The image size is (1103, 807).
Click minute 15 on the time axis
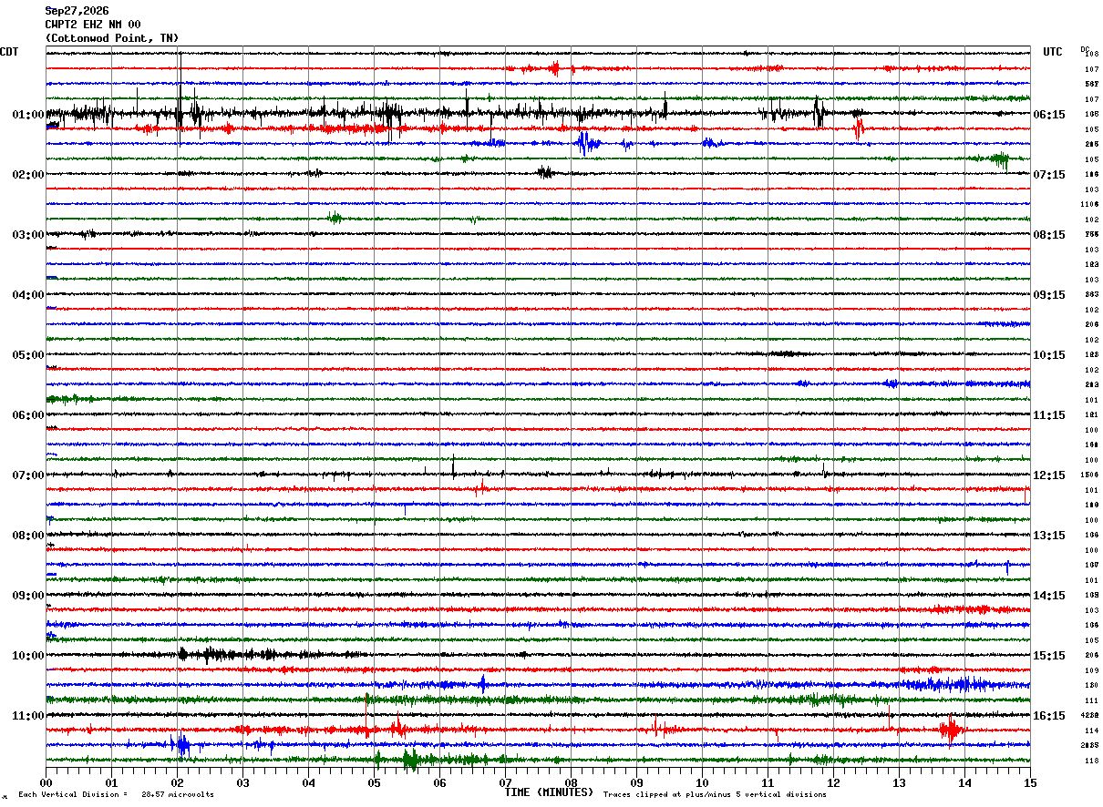tap(1030, 782)
